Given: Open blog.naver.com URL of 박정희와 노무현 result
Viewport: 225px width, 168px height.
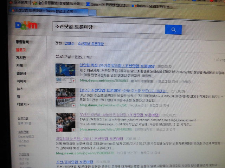Looking at the screenshot, I should point(85,153).
